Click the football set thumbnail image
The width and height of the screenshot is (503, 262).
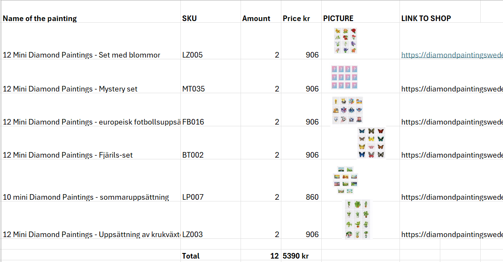tap(348, 110)
